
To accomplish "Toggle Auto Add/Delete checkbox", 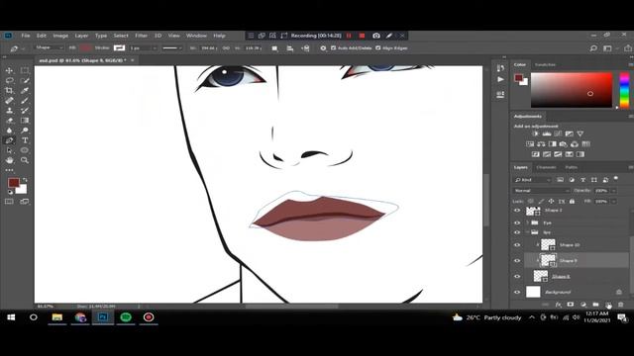I will (333, 48).
